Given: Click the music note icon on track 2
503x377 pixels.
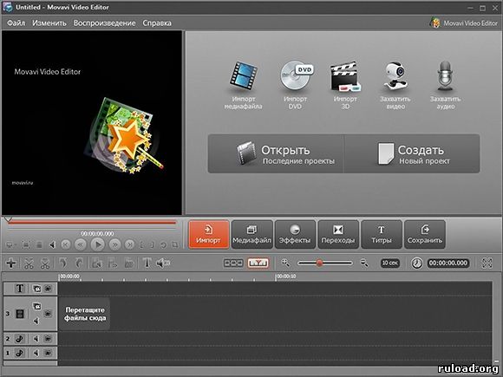Looking at the screenshot, I should 20,339.
